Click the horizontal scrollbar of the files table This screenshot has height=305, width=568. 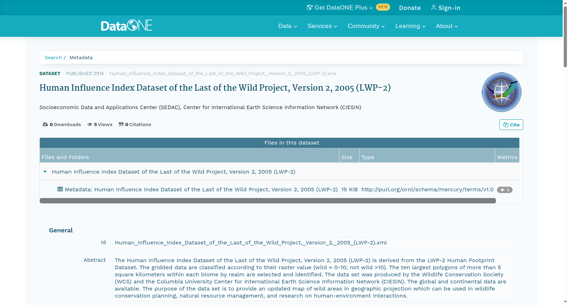coord(268,201)
